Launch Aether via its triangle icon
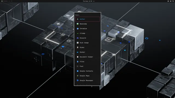 pyautogui.click(x=78, y=19)
